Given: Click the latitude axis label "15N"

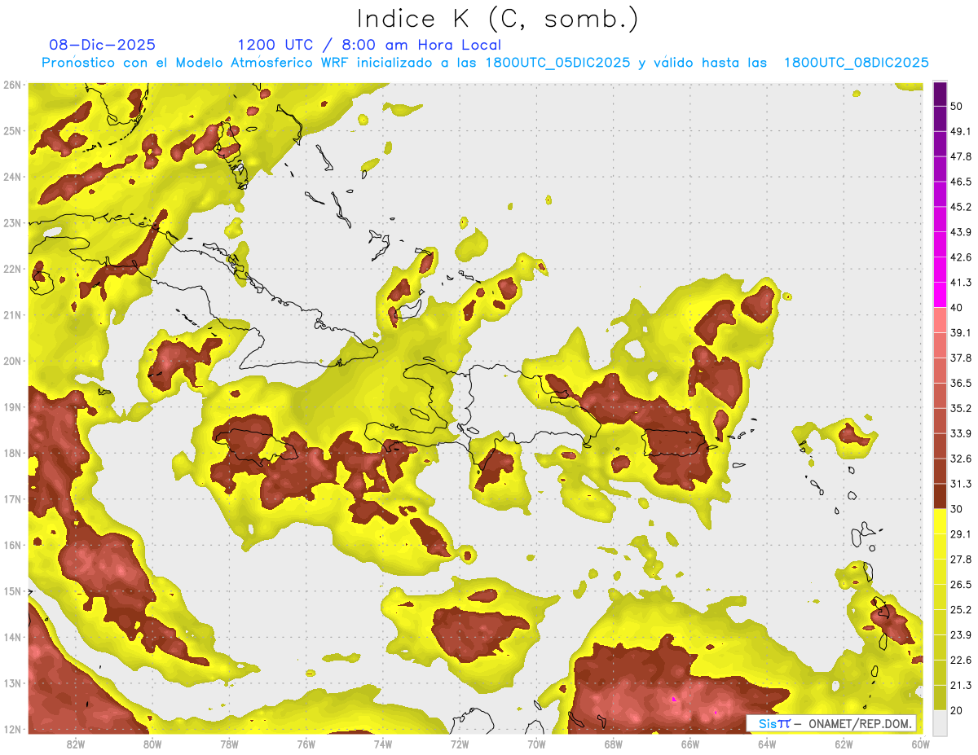Looking at the screenshot, I should click(12, 591).
